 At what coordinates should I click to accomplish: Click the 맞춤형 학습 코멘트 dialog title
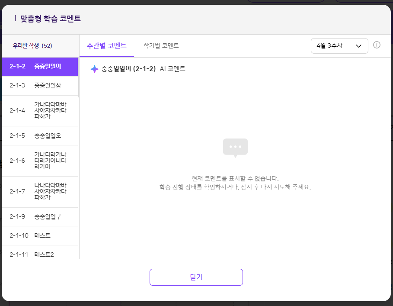(51, 19)
